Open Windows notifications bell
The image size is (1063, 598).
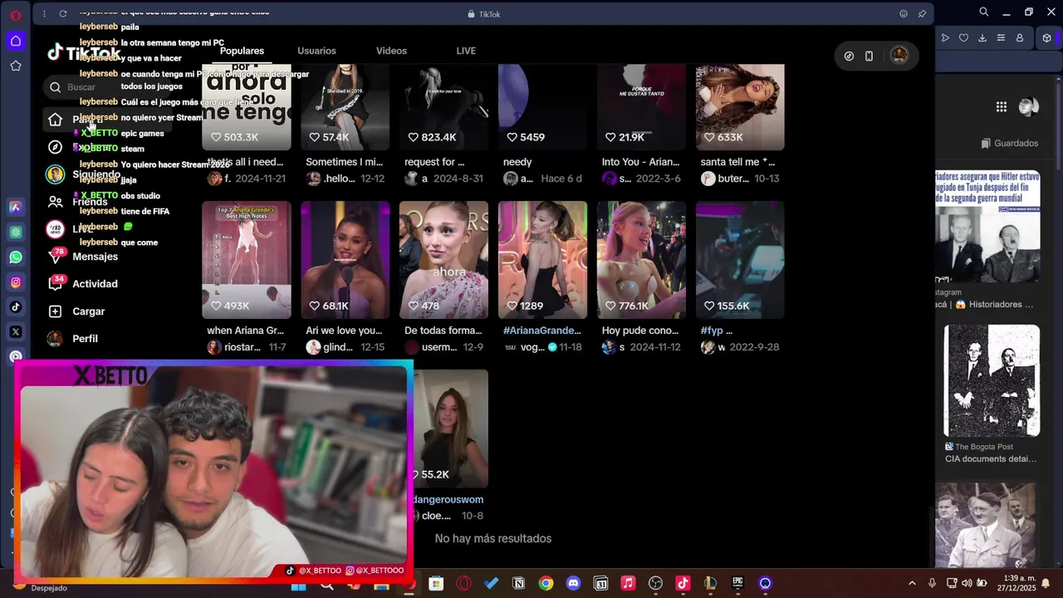click(x=1046, y=583)
